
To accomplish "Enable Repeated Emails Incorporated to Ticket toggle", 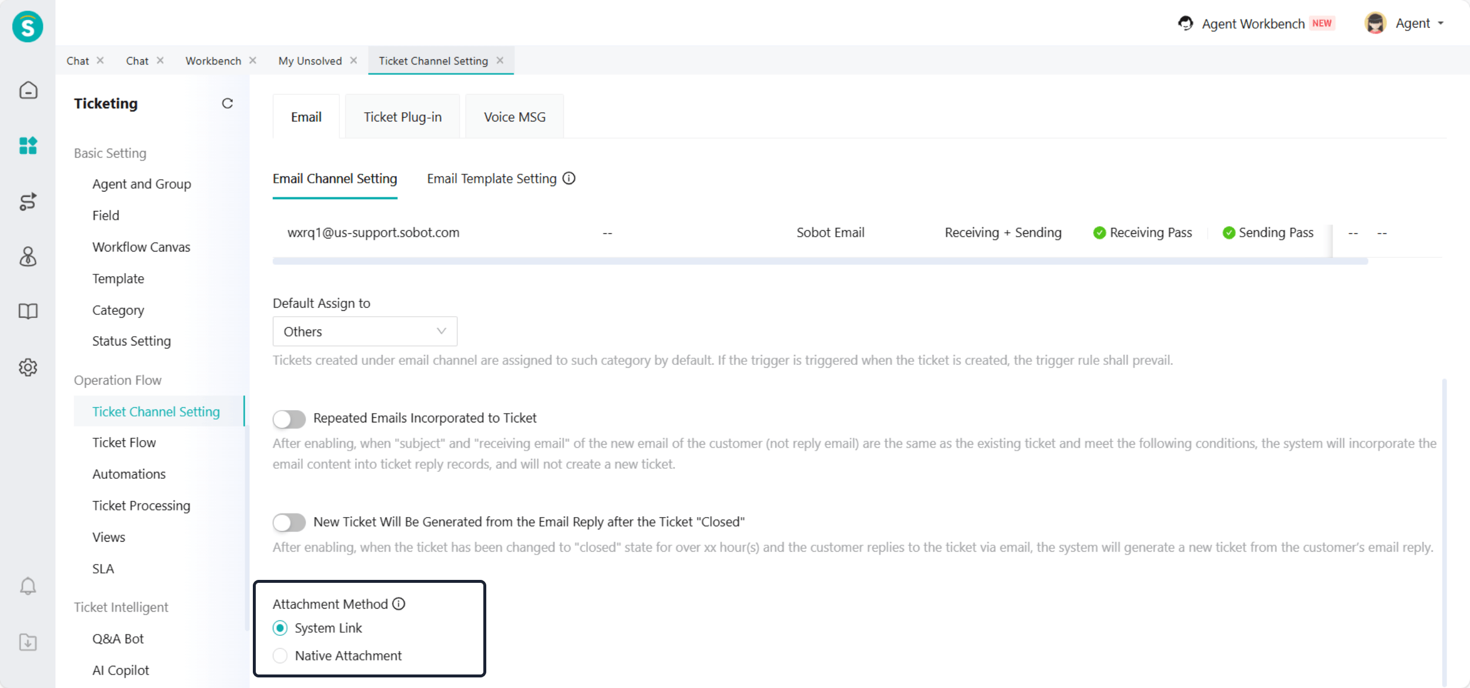I will click(289, 418).
